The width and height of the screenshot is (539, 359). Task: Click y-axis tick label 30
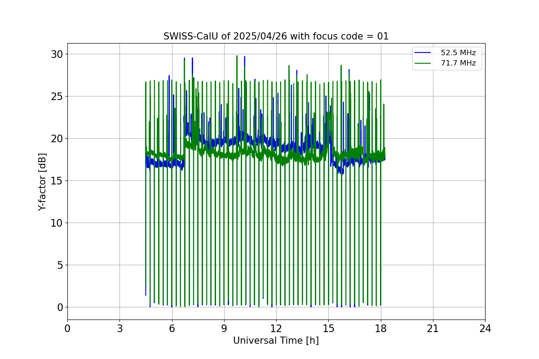[57, 54]
